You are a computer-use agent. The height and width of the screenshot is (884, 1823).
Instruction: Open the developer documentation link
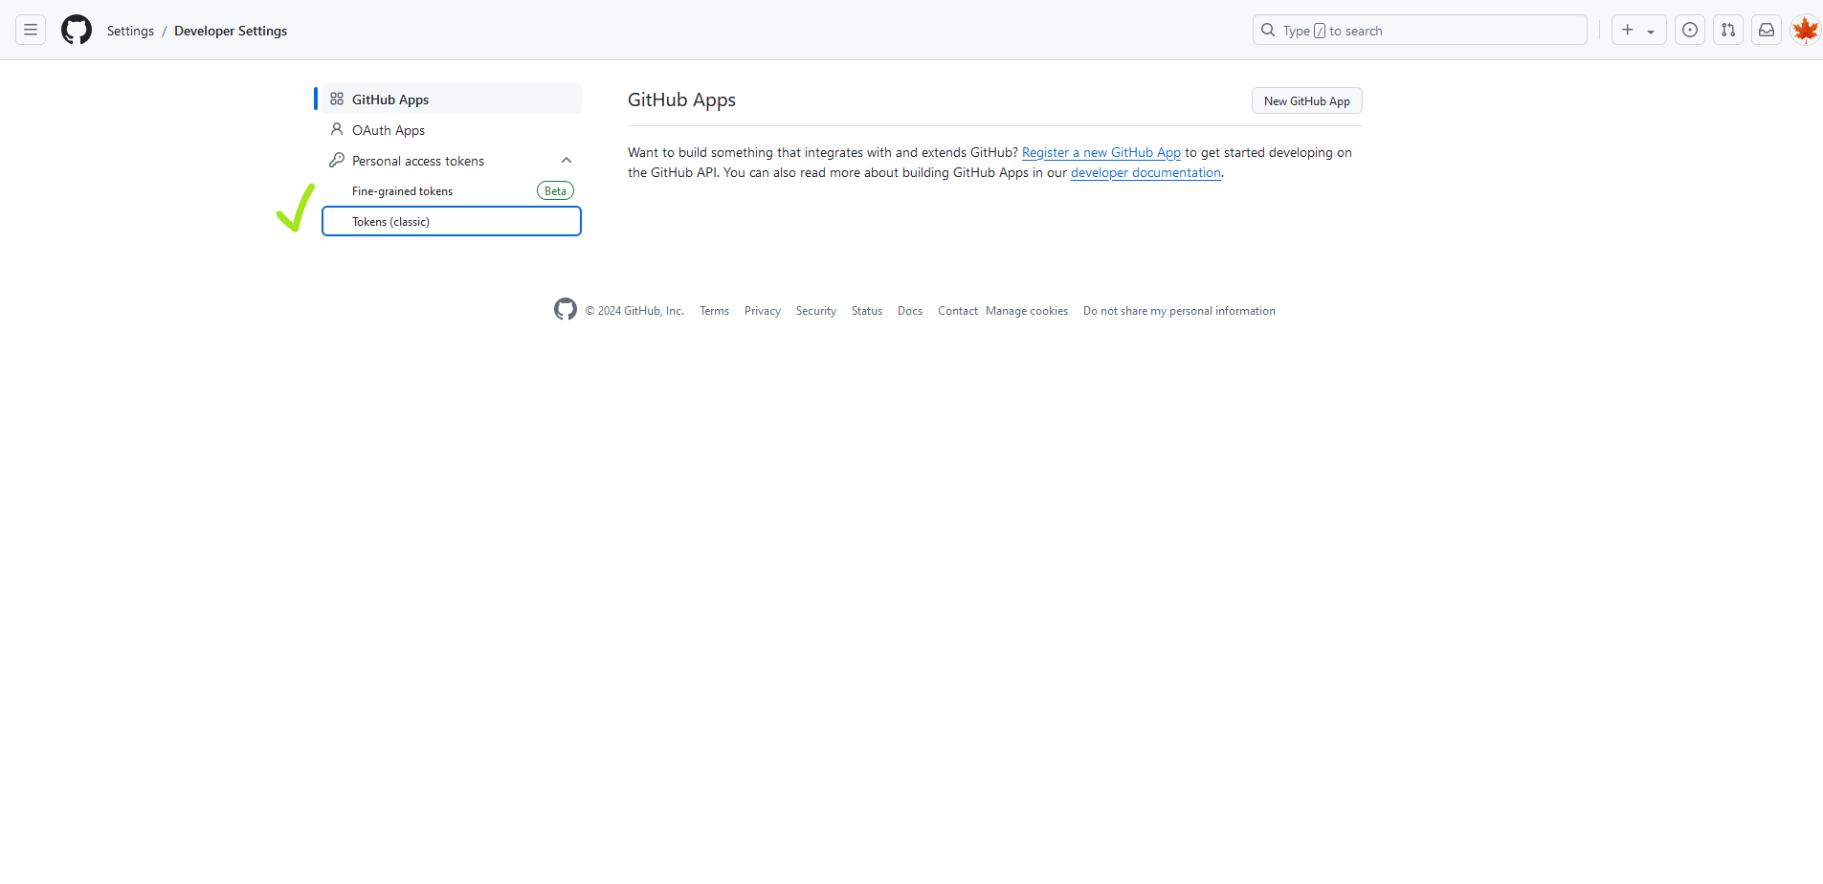[1145, 173]
